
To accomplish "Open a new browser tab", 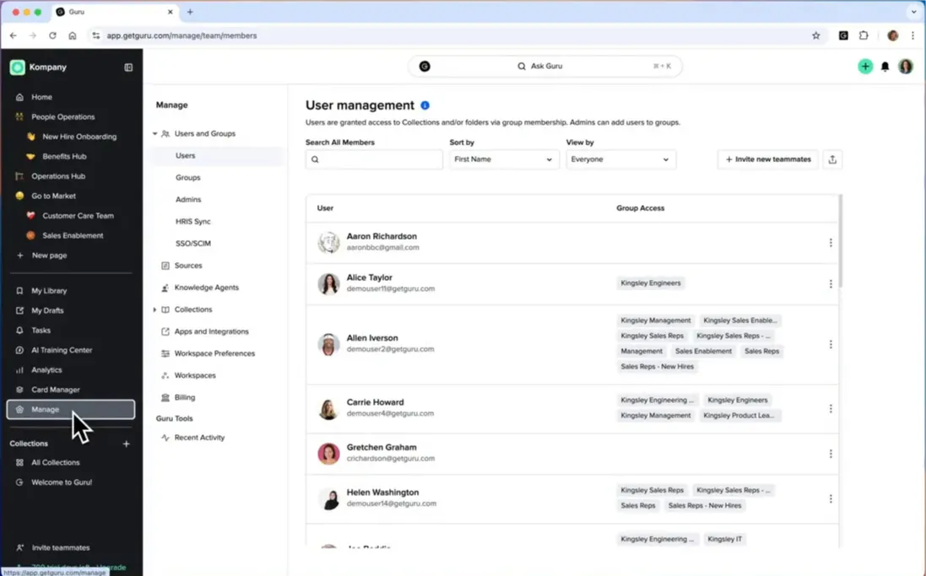I will pyautogui.click(x=190, y=12).
